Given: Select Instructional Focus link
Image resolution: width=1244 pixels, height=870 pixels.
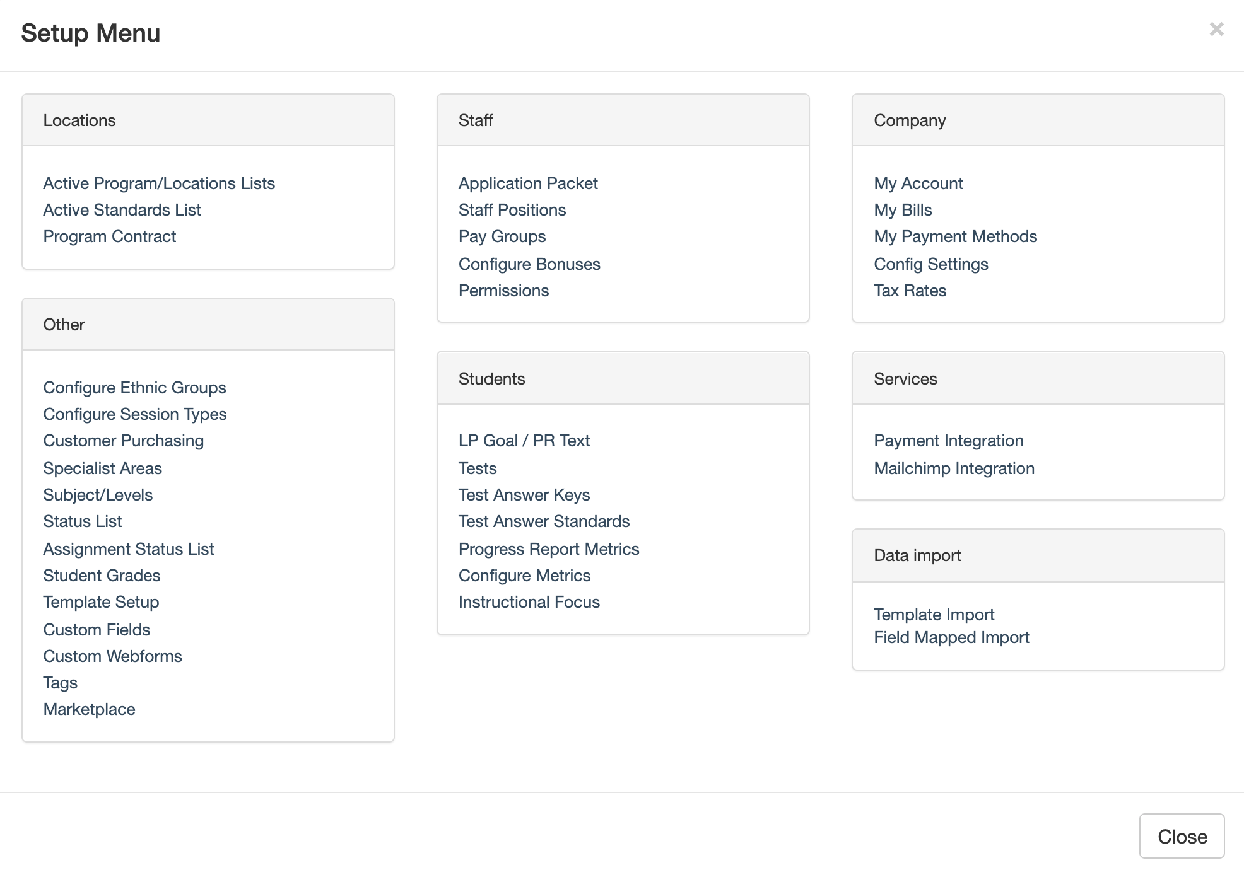Looking at the screenshot, I should coord(529,602).
